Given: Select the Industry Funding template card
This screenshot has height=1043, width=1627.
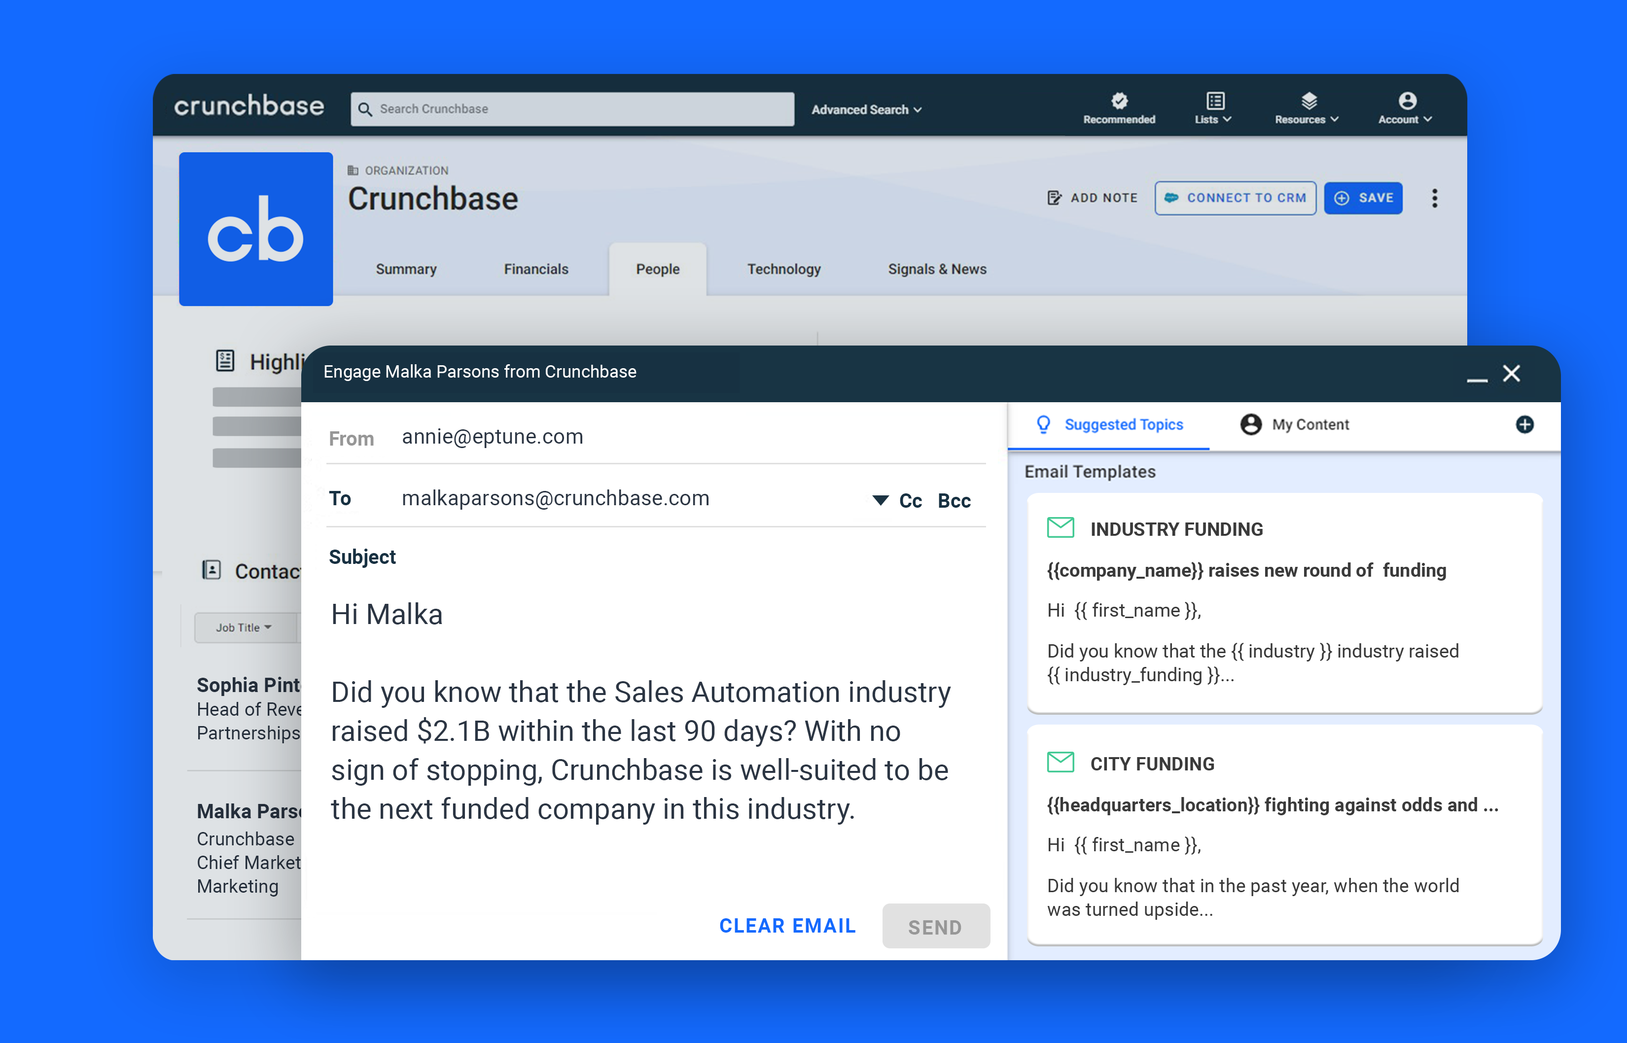Looking at the screenshot, I should (x=1284, y=602).
